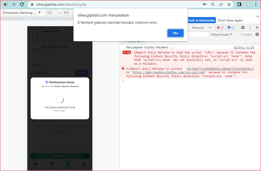Click the PIN confirmation field
This screenshot has height=171, width=261.
tap(60, 133)
